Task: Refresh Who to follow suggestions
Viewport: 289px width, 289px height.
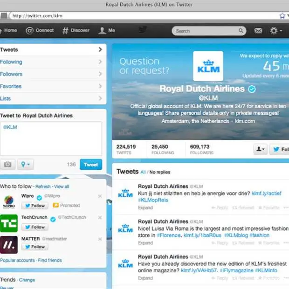Action: [x=43, y=186]
